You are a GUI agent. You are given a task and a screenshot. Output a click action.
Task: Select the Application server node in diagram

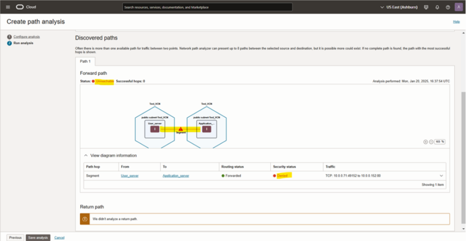pos(207,129)
